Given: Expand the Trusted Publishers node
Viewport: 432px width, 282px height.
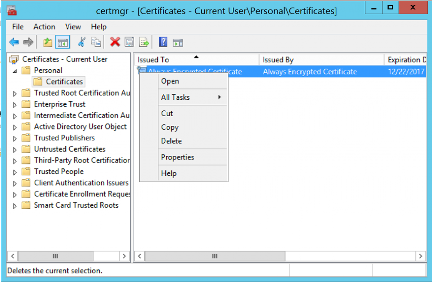Looking at the screenshot, I should click(x=15, y=139).
